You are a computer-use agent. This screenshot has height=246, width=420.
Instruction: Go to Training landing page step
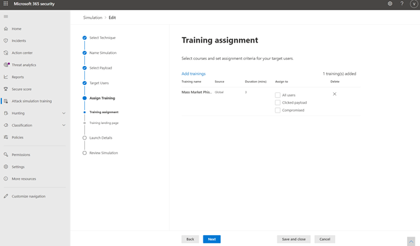tap(104, 123)
